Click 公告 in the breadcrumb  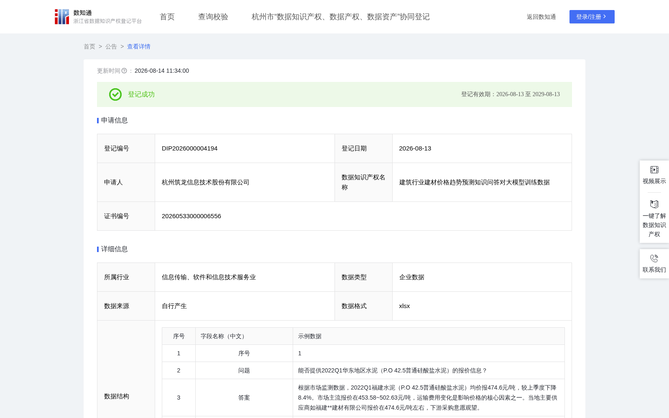pos(111,46)
